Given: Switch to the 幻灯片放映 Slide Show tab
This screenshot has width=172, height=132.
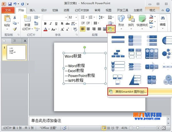Looking at the screenshot, I should click(82, 10).
